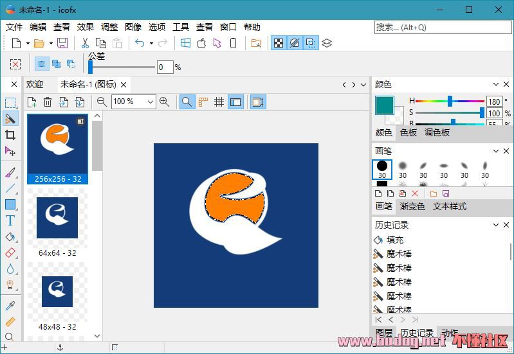Select the Magic Wand tool

tap(10, 119)
